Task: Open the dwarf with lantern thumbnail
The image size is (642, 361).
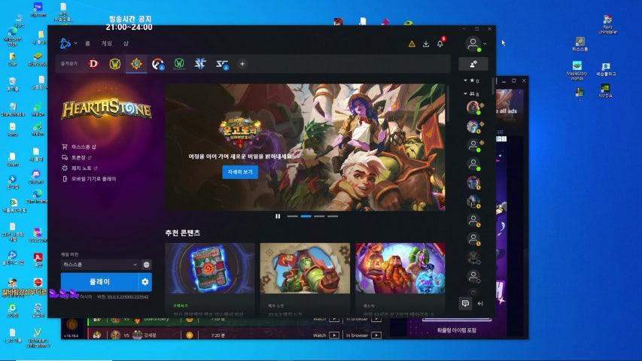Action: coord(400,268)
